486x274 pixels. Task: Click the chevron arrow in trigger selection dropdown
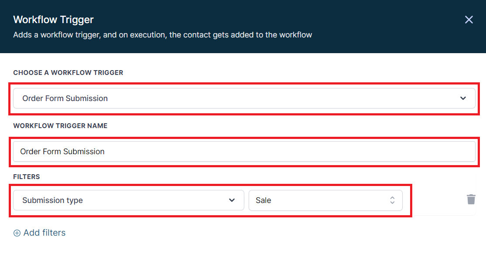click(463, 98)
